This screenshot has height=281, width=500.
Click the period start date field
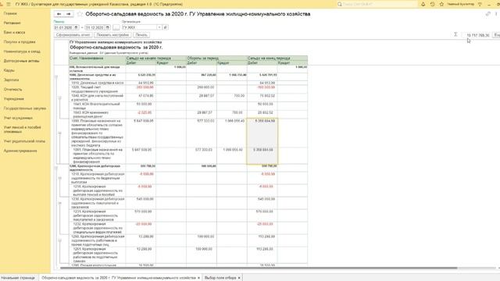click(64, 27)
